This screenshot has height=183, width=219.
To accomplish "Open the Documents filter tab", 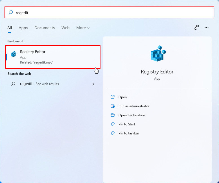I will [45, 28].
